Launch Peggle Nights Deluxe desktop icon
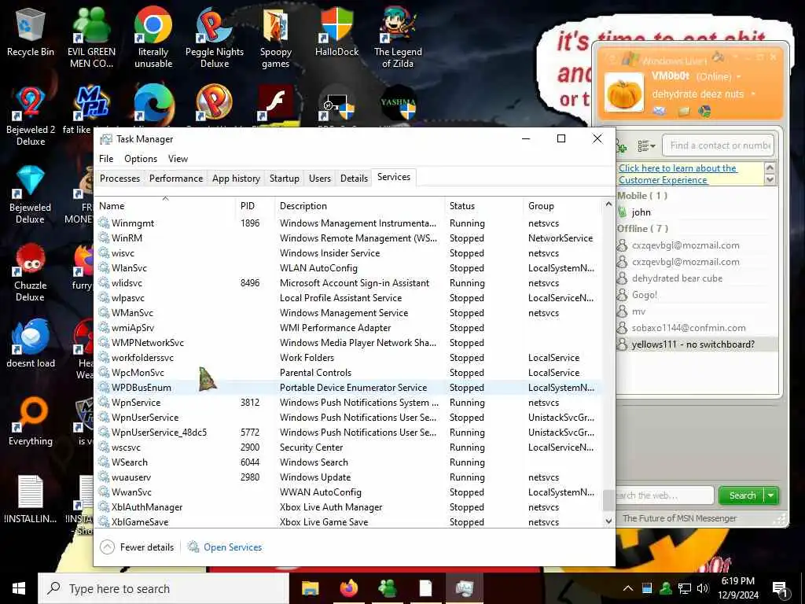 214,38
